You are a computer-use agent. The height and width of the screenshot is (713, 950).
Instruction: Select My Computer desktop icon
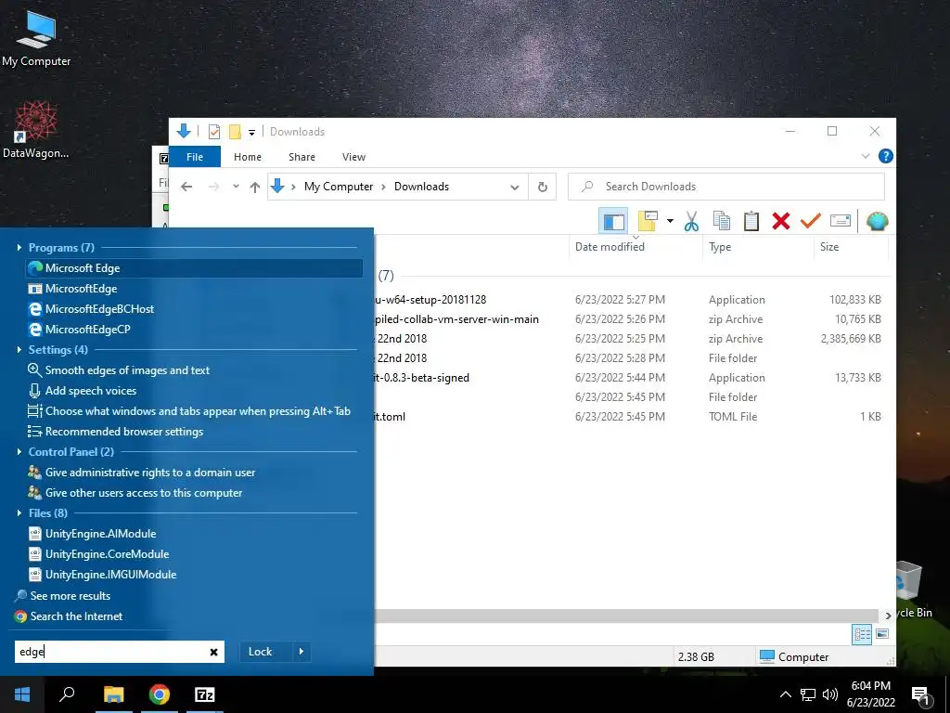coord(36,39)
